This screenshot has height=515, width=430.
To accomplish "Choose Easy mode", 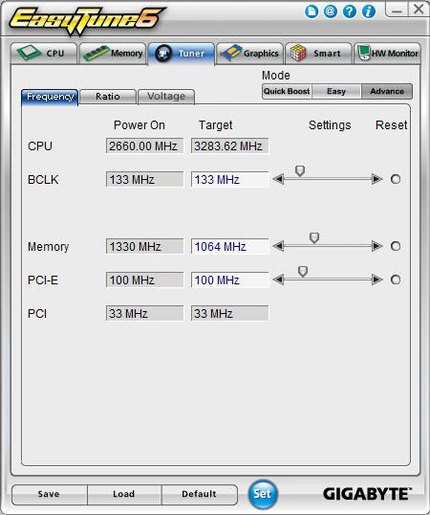I will [x=336, y=91].
